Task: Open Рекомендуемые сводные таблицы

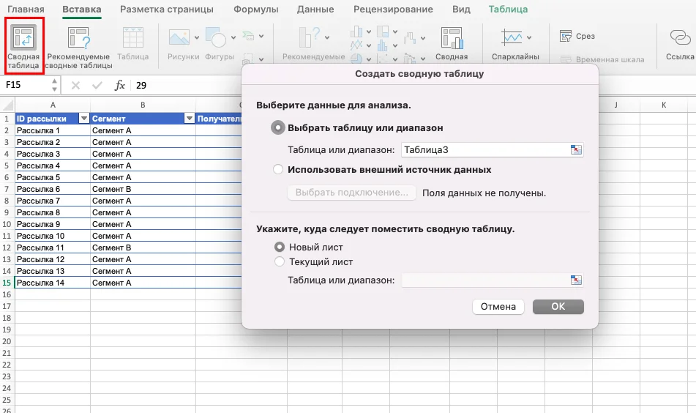Action: coord(78,40)
